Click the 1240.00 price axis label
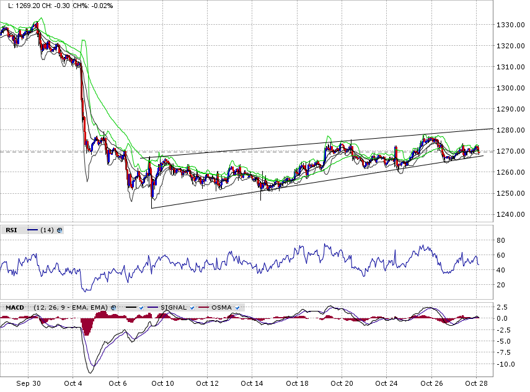530x392 pixels. tap(510, 214)
